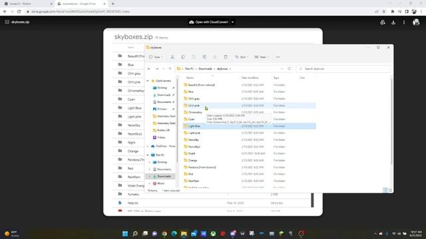
Task: Open the See more ellipsis menu in Explorer
Action: pos(278,57)
